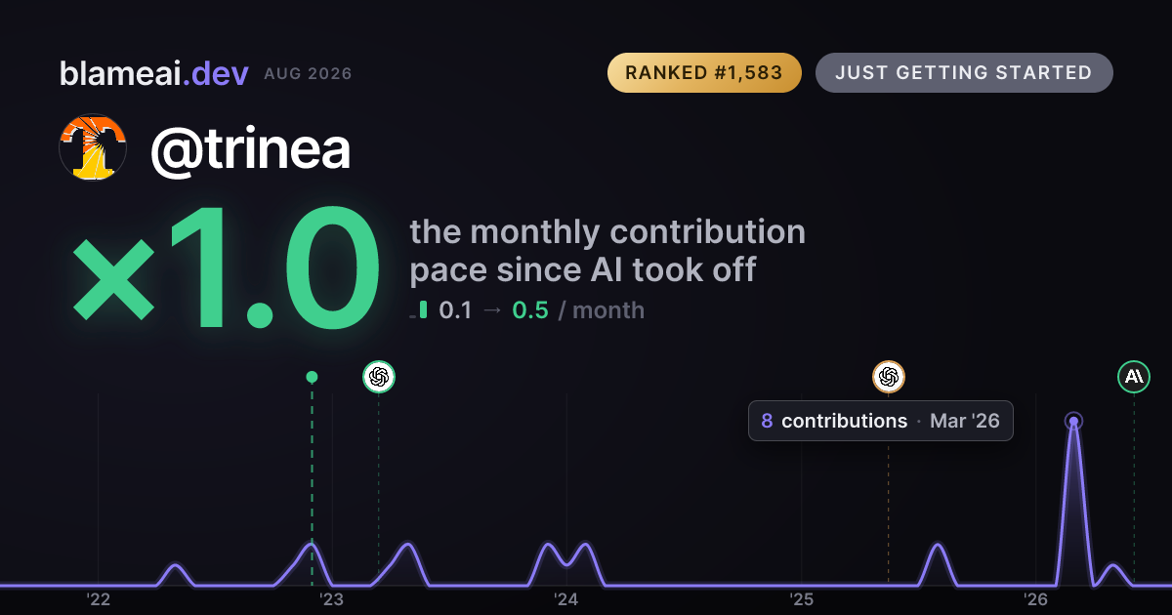Viewport: 1172px width, 615px height.
Task: Select the Mar '26 peak data point
Action: click(1073, 422)
